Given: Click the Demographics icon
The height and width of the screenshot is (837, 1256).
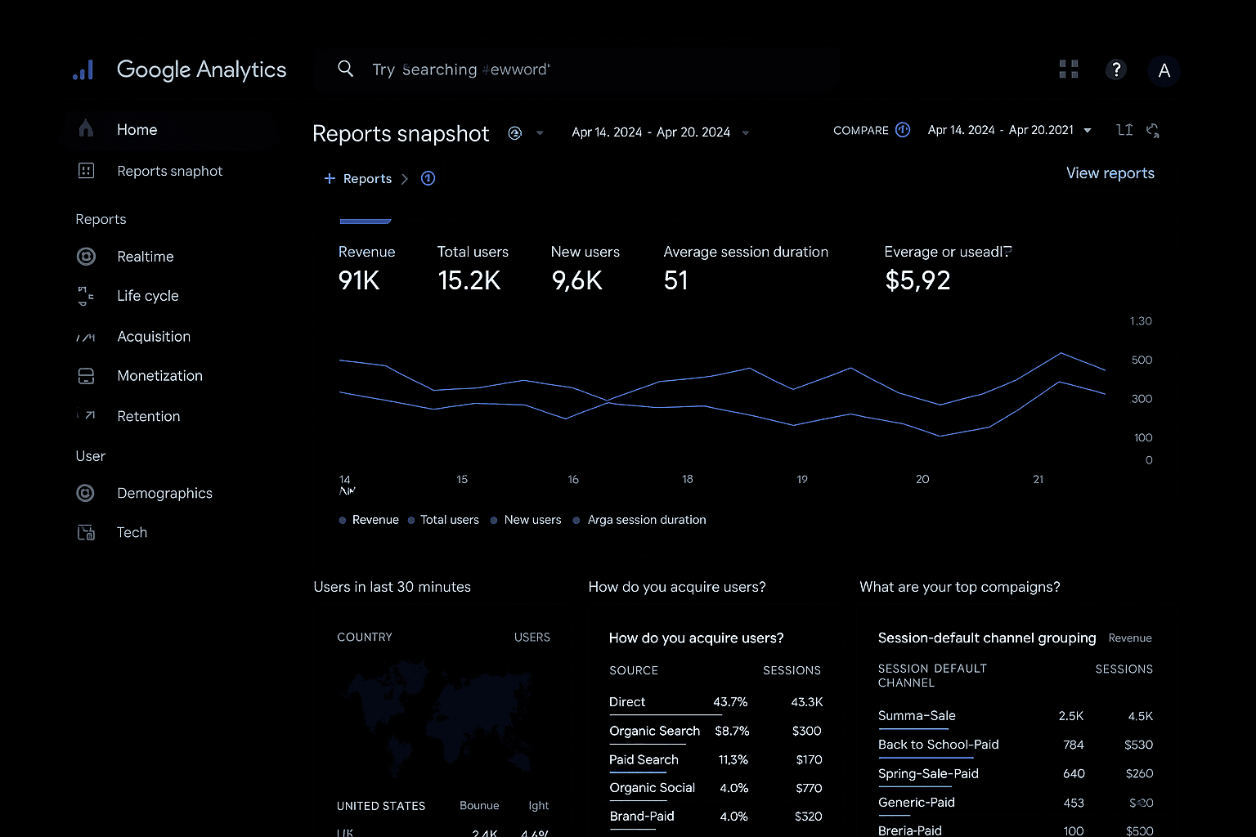Looking at the screenshot, I should tap(85, 493).
